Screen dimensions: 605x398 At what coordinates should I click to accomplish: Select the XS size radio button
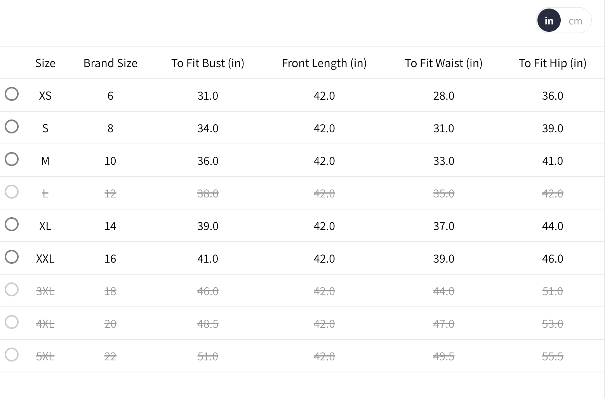click(x=12, y=94)
